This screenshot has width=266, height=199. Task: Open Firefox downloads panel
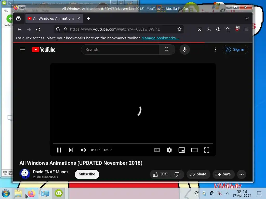click(x=209, y=30)
